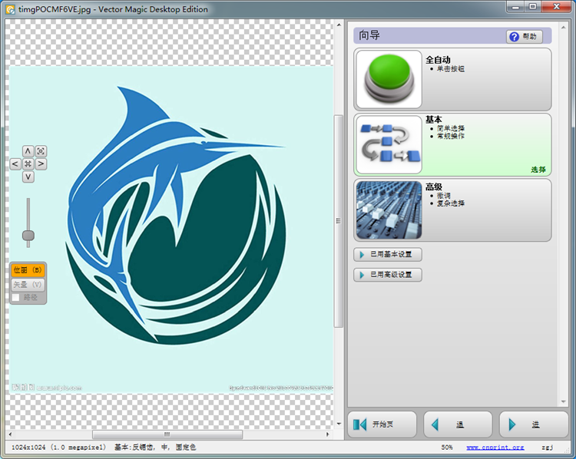This screenshot has height=459, width=576.
Task: Click the 选择 label in the 基本 card
Action: (x=538, y=170)
